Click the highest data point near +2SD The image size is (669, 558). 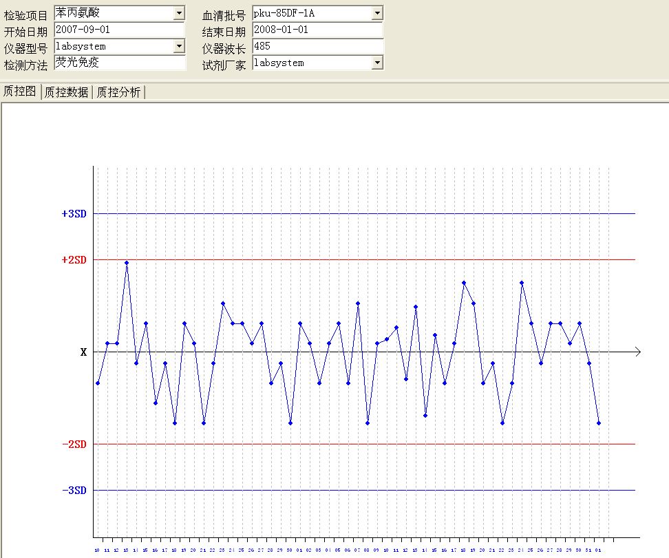(127, 263)
